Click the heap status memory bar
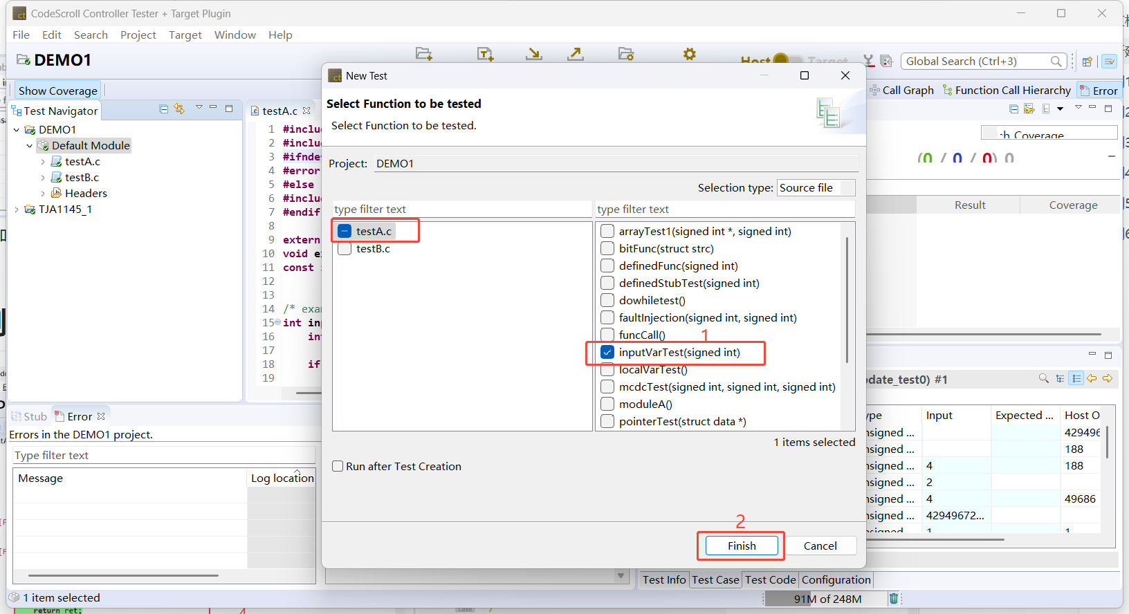 point(826,599)
